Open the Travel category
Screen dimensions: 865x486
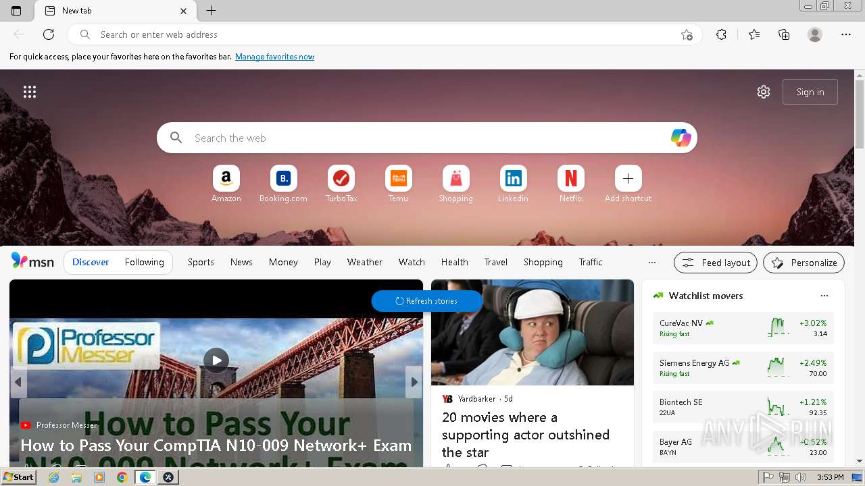click(495, 262)
